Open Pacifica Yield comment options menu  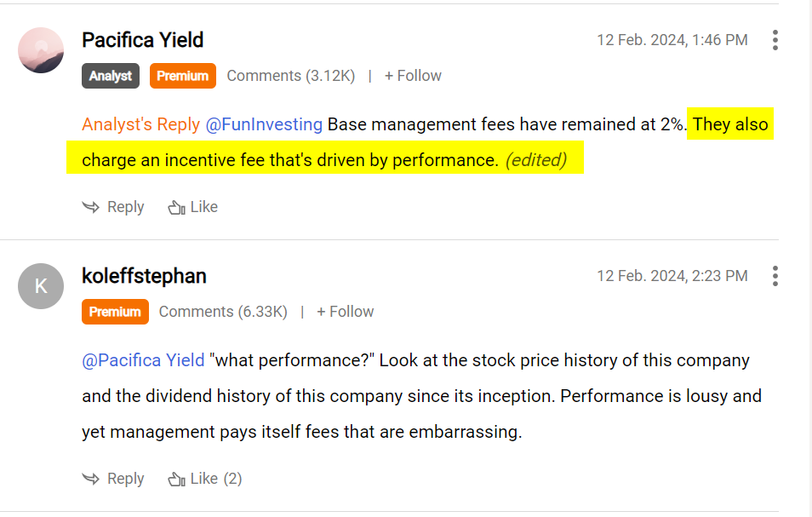pos(775,40)
